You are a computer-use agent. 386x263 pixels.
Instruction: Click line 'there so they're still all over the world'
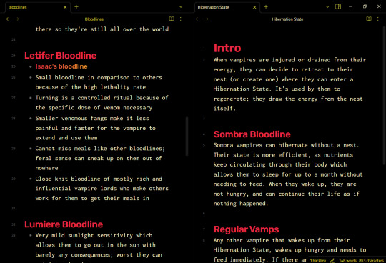[x=102, y=29]
